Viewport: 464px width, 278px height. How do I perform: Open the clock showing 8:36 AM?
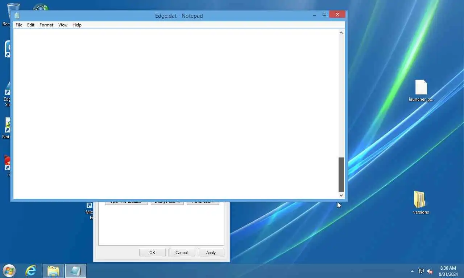click(x=448, y=271)
